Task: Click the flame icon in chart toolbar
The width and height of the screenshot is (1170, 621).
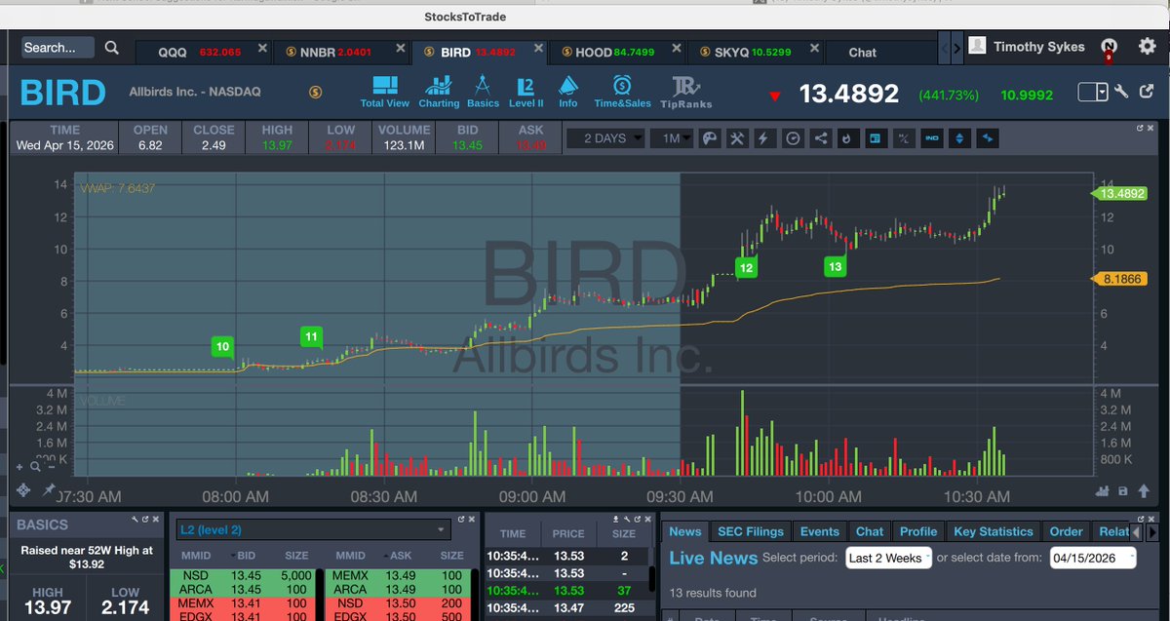Action: tap(848, 138)
